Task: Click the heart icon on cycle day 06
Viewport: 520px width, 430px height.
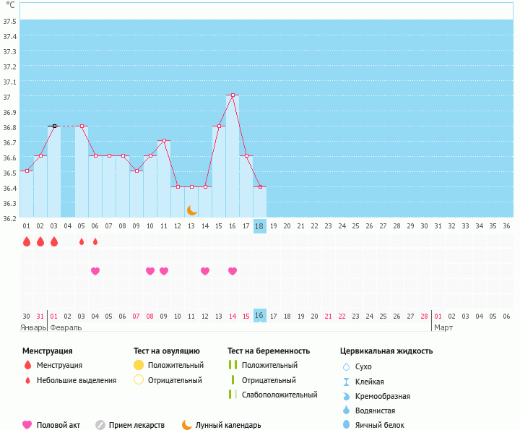Action: (x=95, y=271)
